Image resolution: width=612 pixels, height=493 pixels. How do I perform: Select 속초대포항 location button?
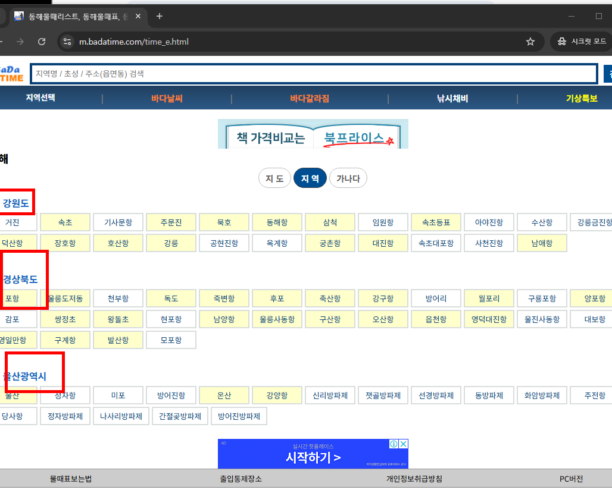tap(436, 243)
